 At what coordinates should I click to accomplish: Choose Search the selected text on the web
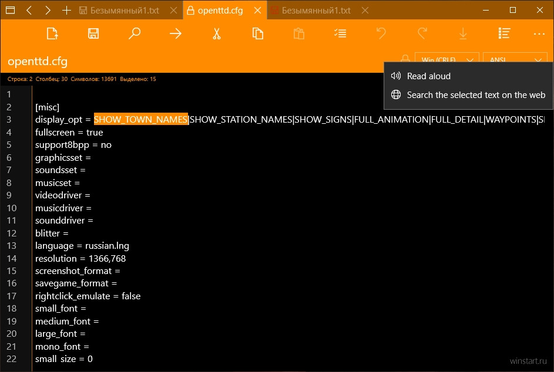click(x=468, y=95)
